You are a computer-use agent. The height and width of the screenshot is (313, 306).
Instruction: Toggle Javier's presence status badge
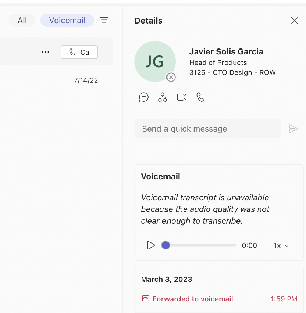coord(171,77)
